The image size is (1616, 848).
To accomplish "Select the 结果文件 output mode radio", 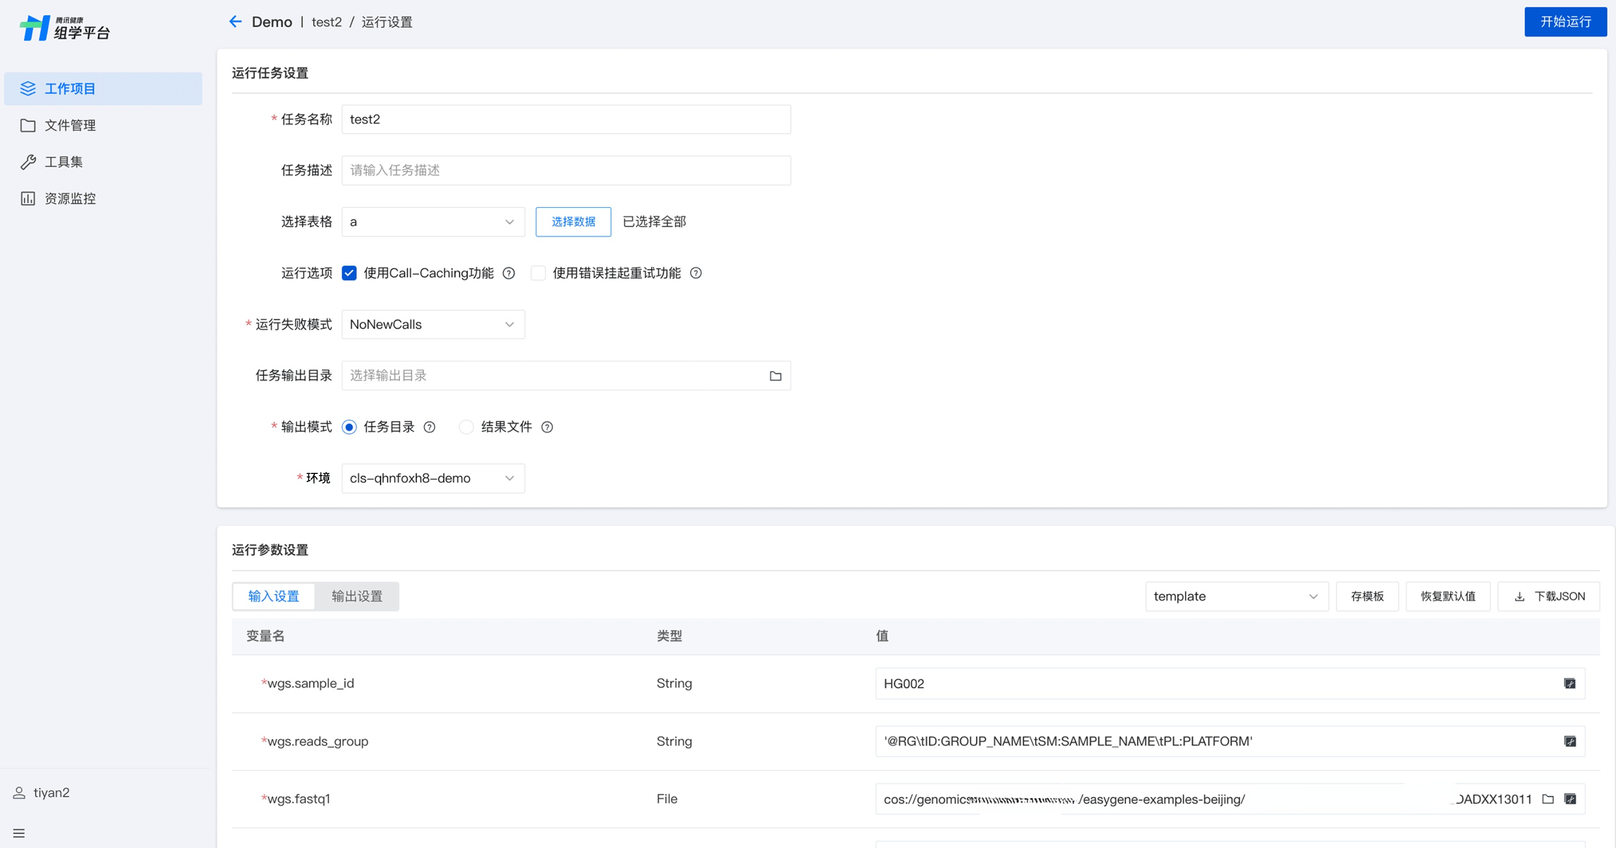I will point(466,428).
